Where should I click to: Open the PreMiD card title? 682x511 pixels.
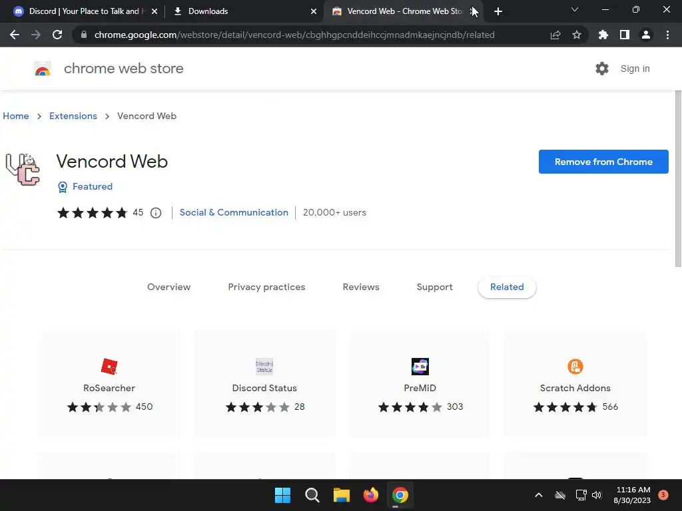420,388
